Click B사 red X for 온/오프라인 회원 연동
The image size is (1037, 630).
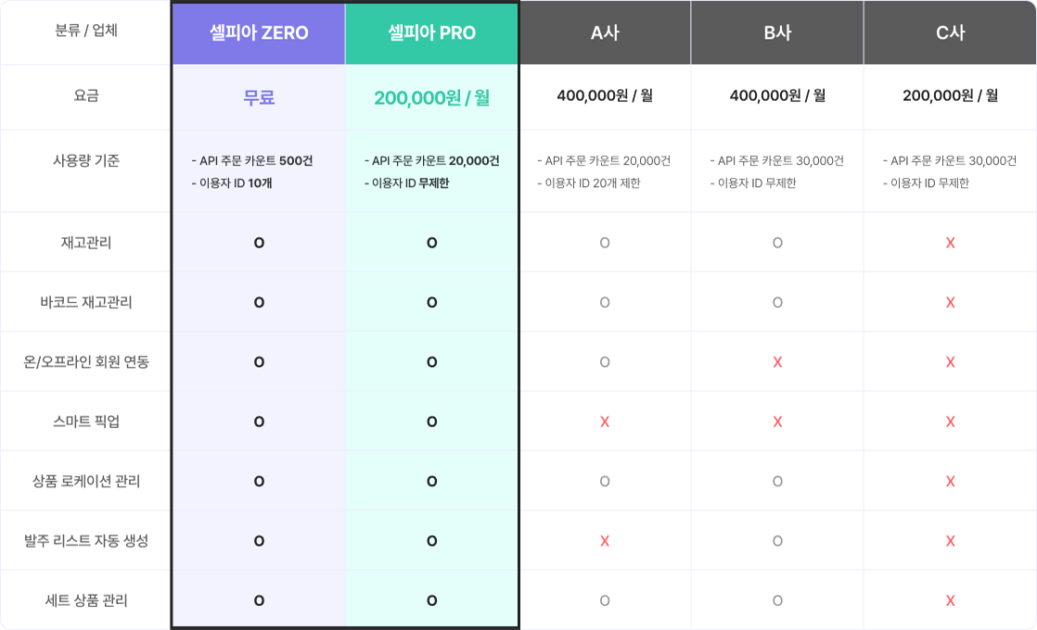tap(777, 362)
